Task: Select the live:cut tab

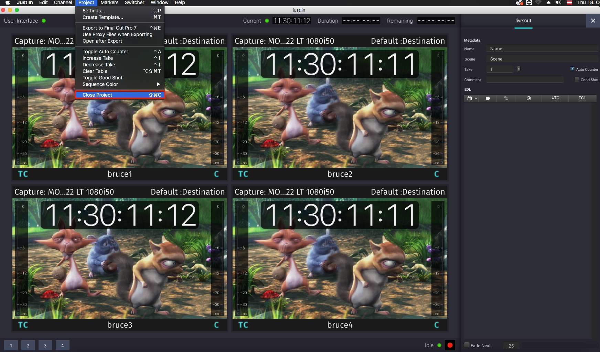Action: (x=523, y=21)
